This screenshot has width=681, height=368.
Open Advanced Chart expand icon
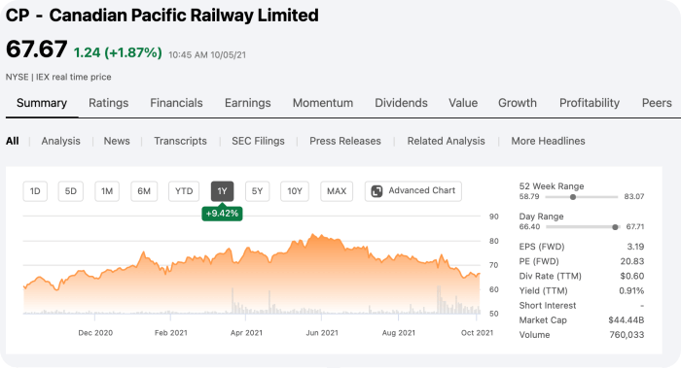377,191
